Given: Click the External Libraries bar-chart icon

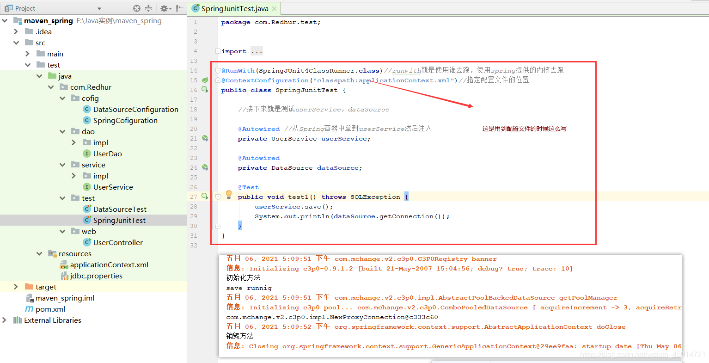Looking at the screenshot, I should 18,320.
